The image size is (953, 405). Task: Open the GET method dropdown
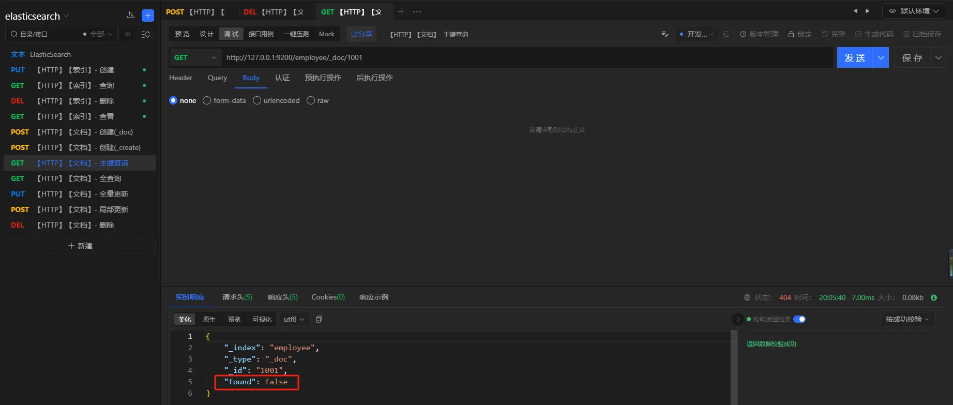(195, 57)
